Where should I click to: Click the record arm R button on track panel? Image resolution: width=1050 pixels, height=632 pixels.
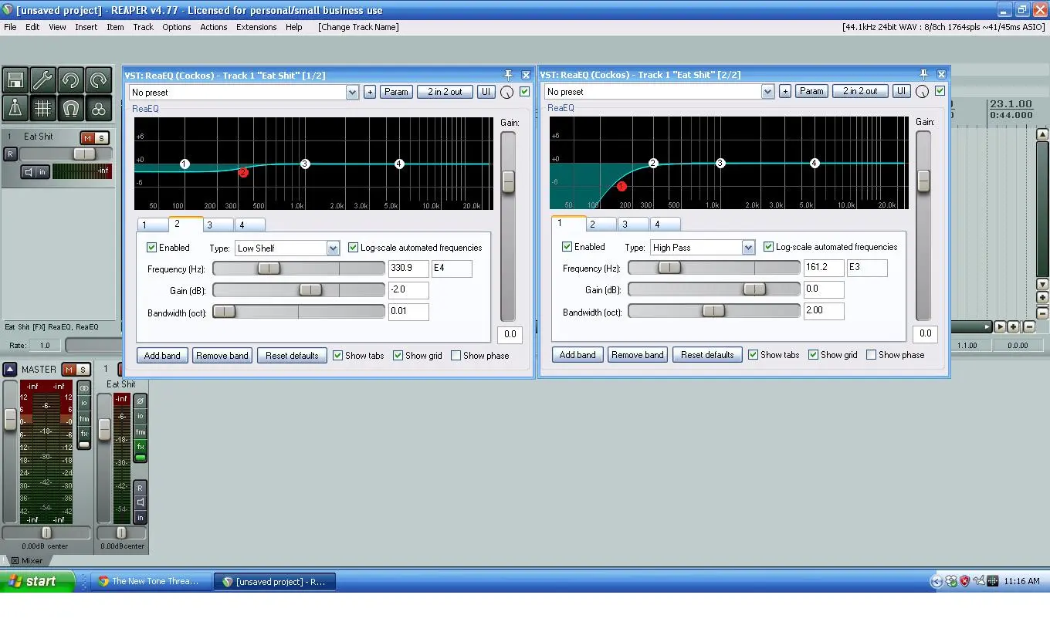click(11, 154)
